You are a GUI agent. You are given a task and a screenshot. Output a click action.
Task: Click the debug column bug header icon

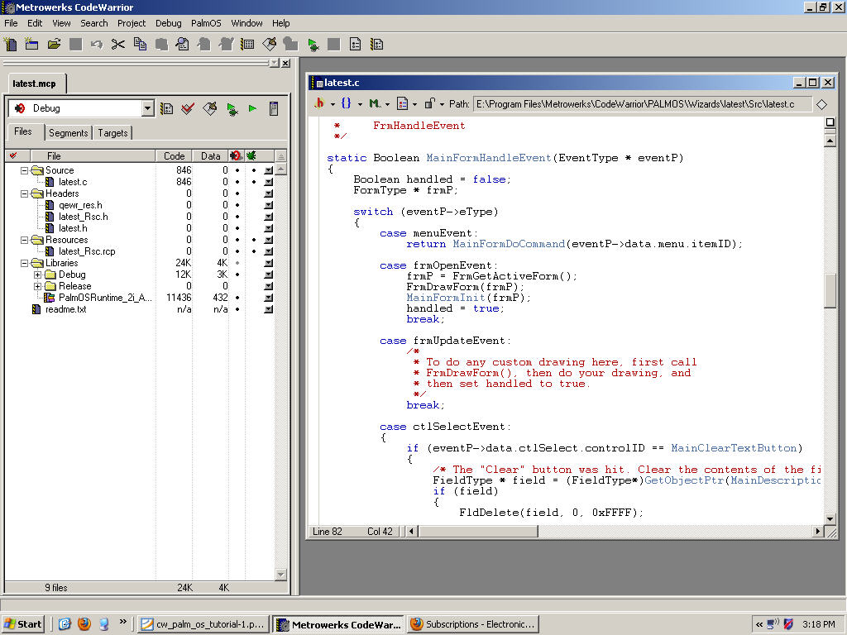251,156
